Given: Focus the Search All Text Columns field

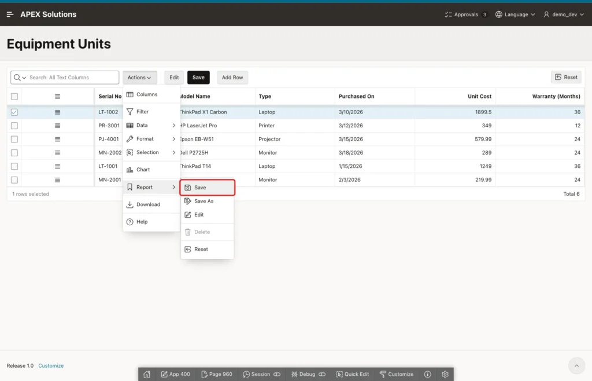Looking at the screenshot, I should click(73, 78).
